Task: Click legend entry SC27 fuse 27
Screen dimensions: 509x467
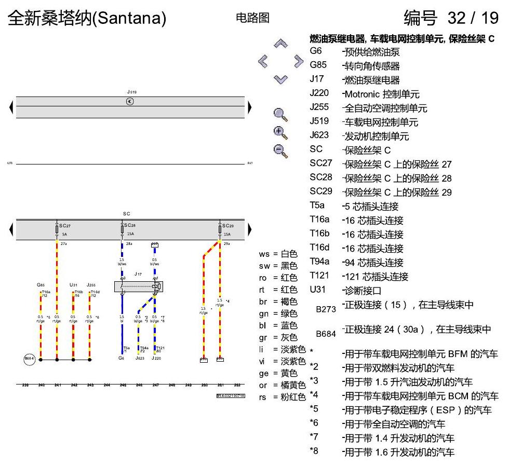Action: tap(381, 164)
